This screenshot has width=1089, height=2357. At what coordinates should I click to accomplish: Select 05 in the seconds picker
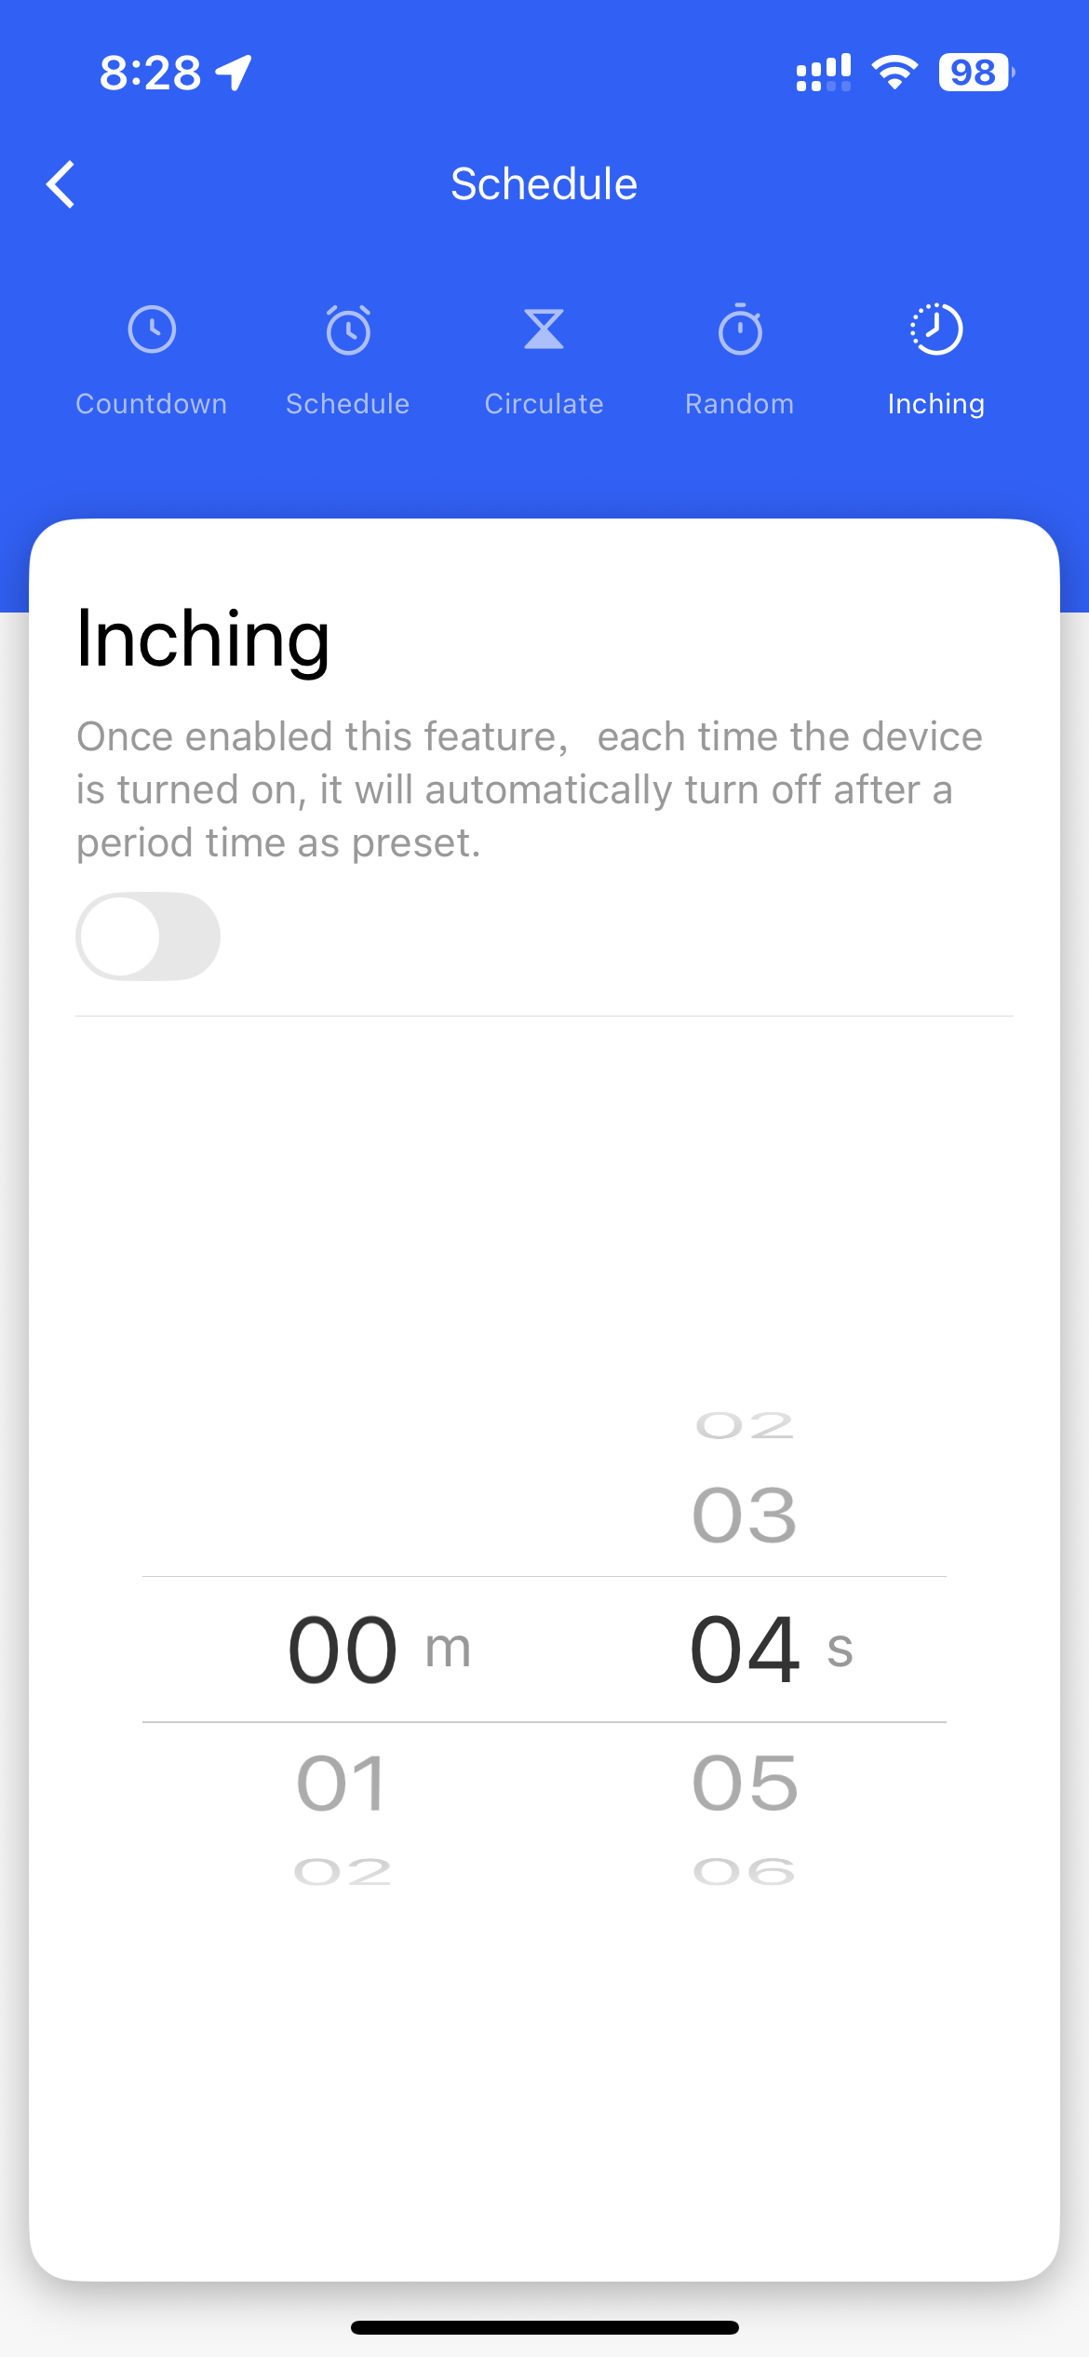(x=745, y=1784)
